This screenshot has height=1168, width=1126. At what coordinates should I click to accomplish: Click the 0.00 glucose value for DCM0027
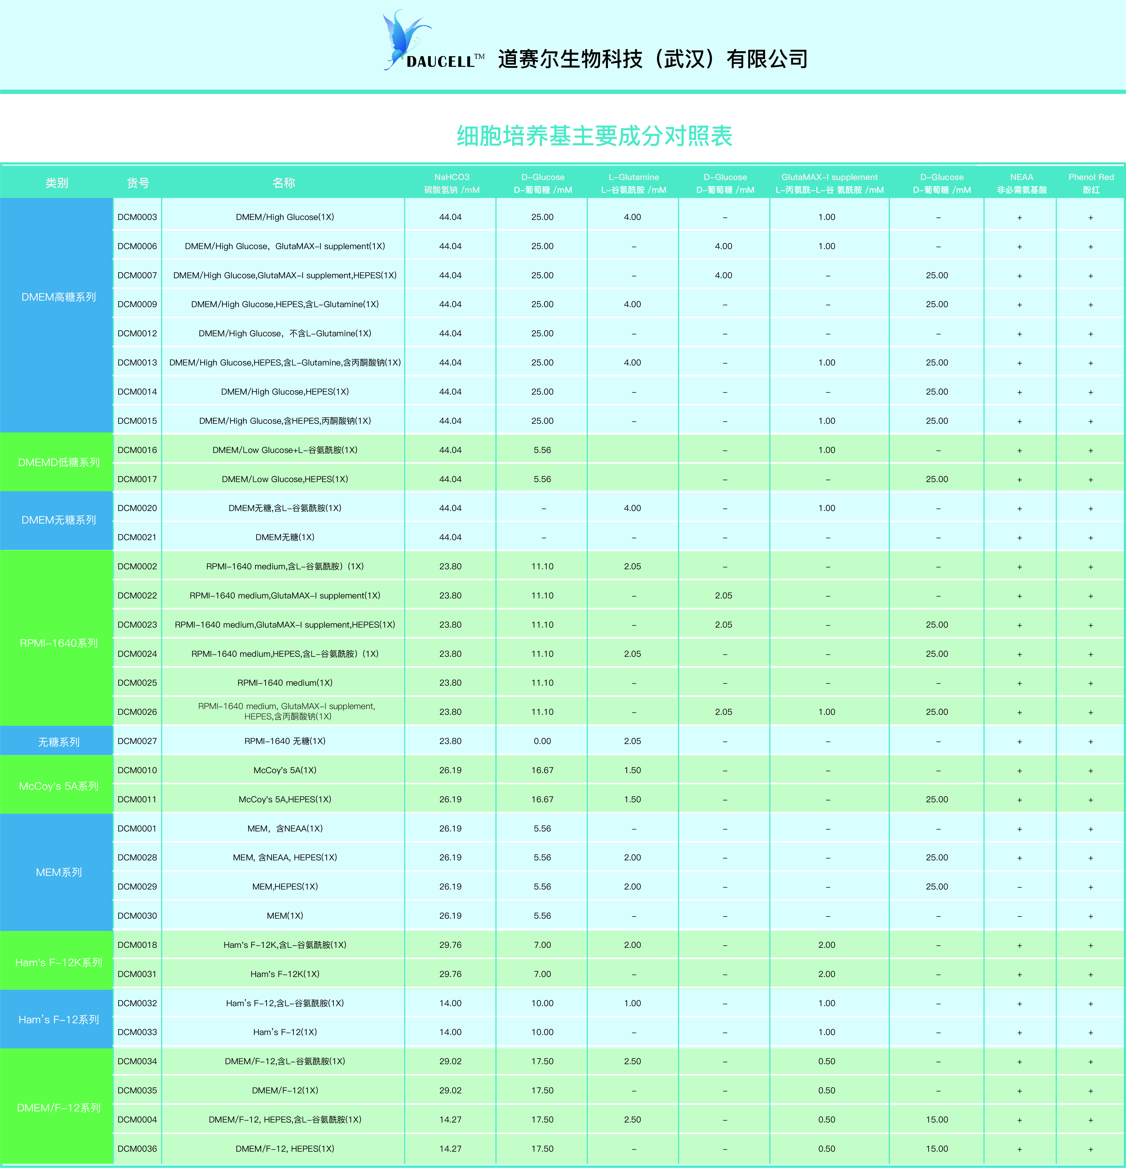(542, 741)
